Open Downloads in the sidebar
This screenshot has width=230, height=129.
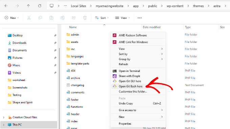[19, 43]
